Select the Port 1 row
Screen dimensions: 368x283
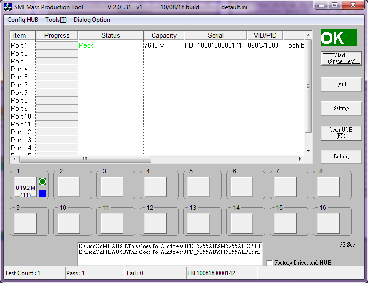157,45
